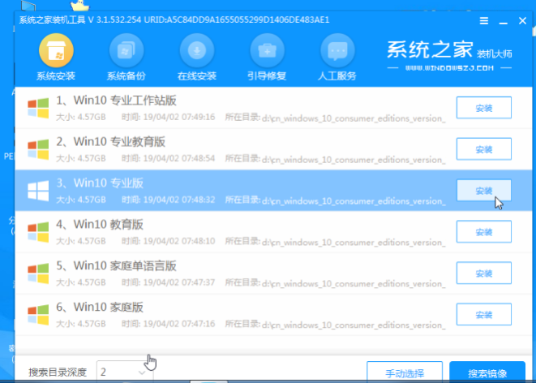Viewport: 536px width, 383px height.
Task: Click the WWW.WINDOWSZJ.COM website text
Action: click(x=449, y=68)
